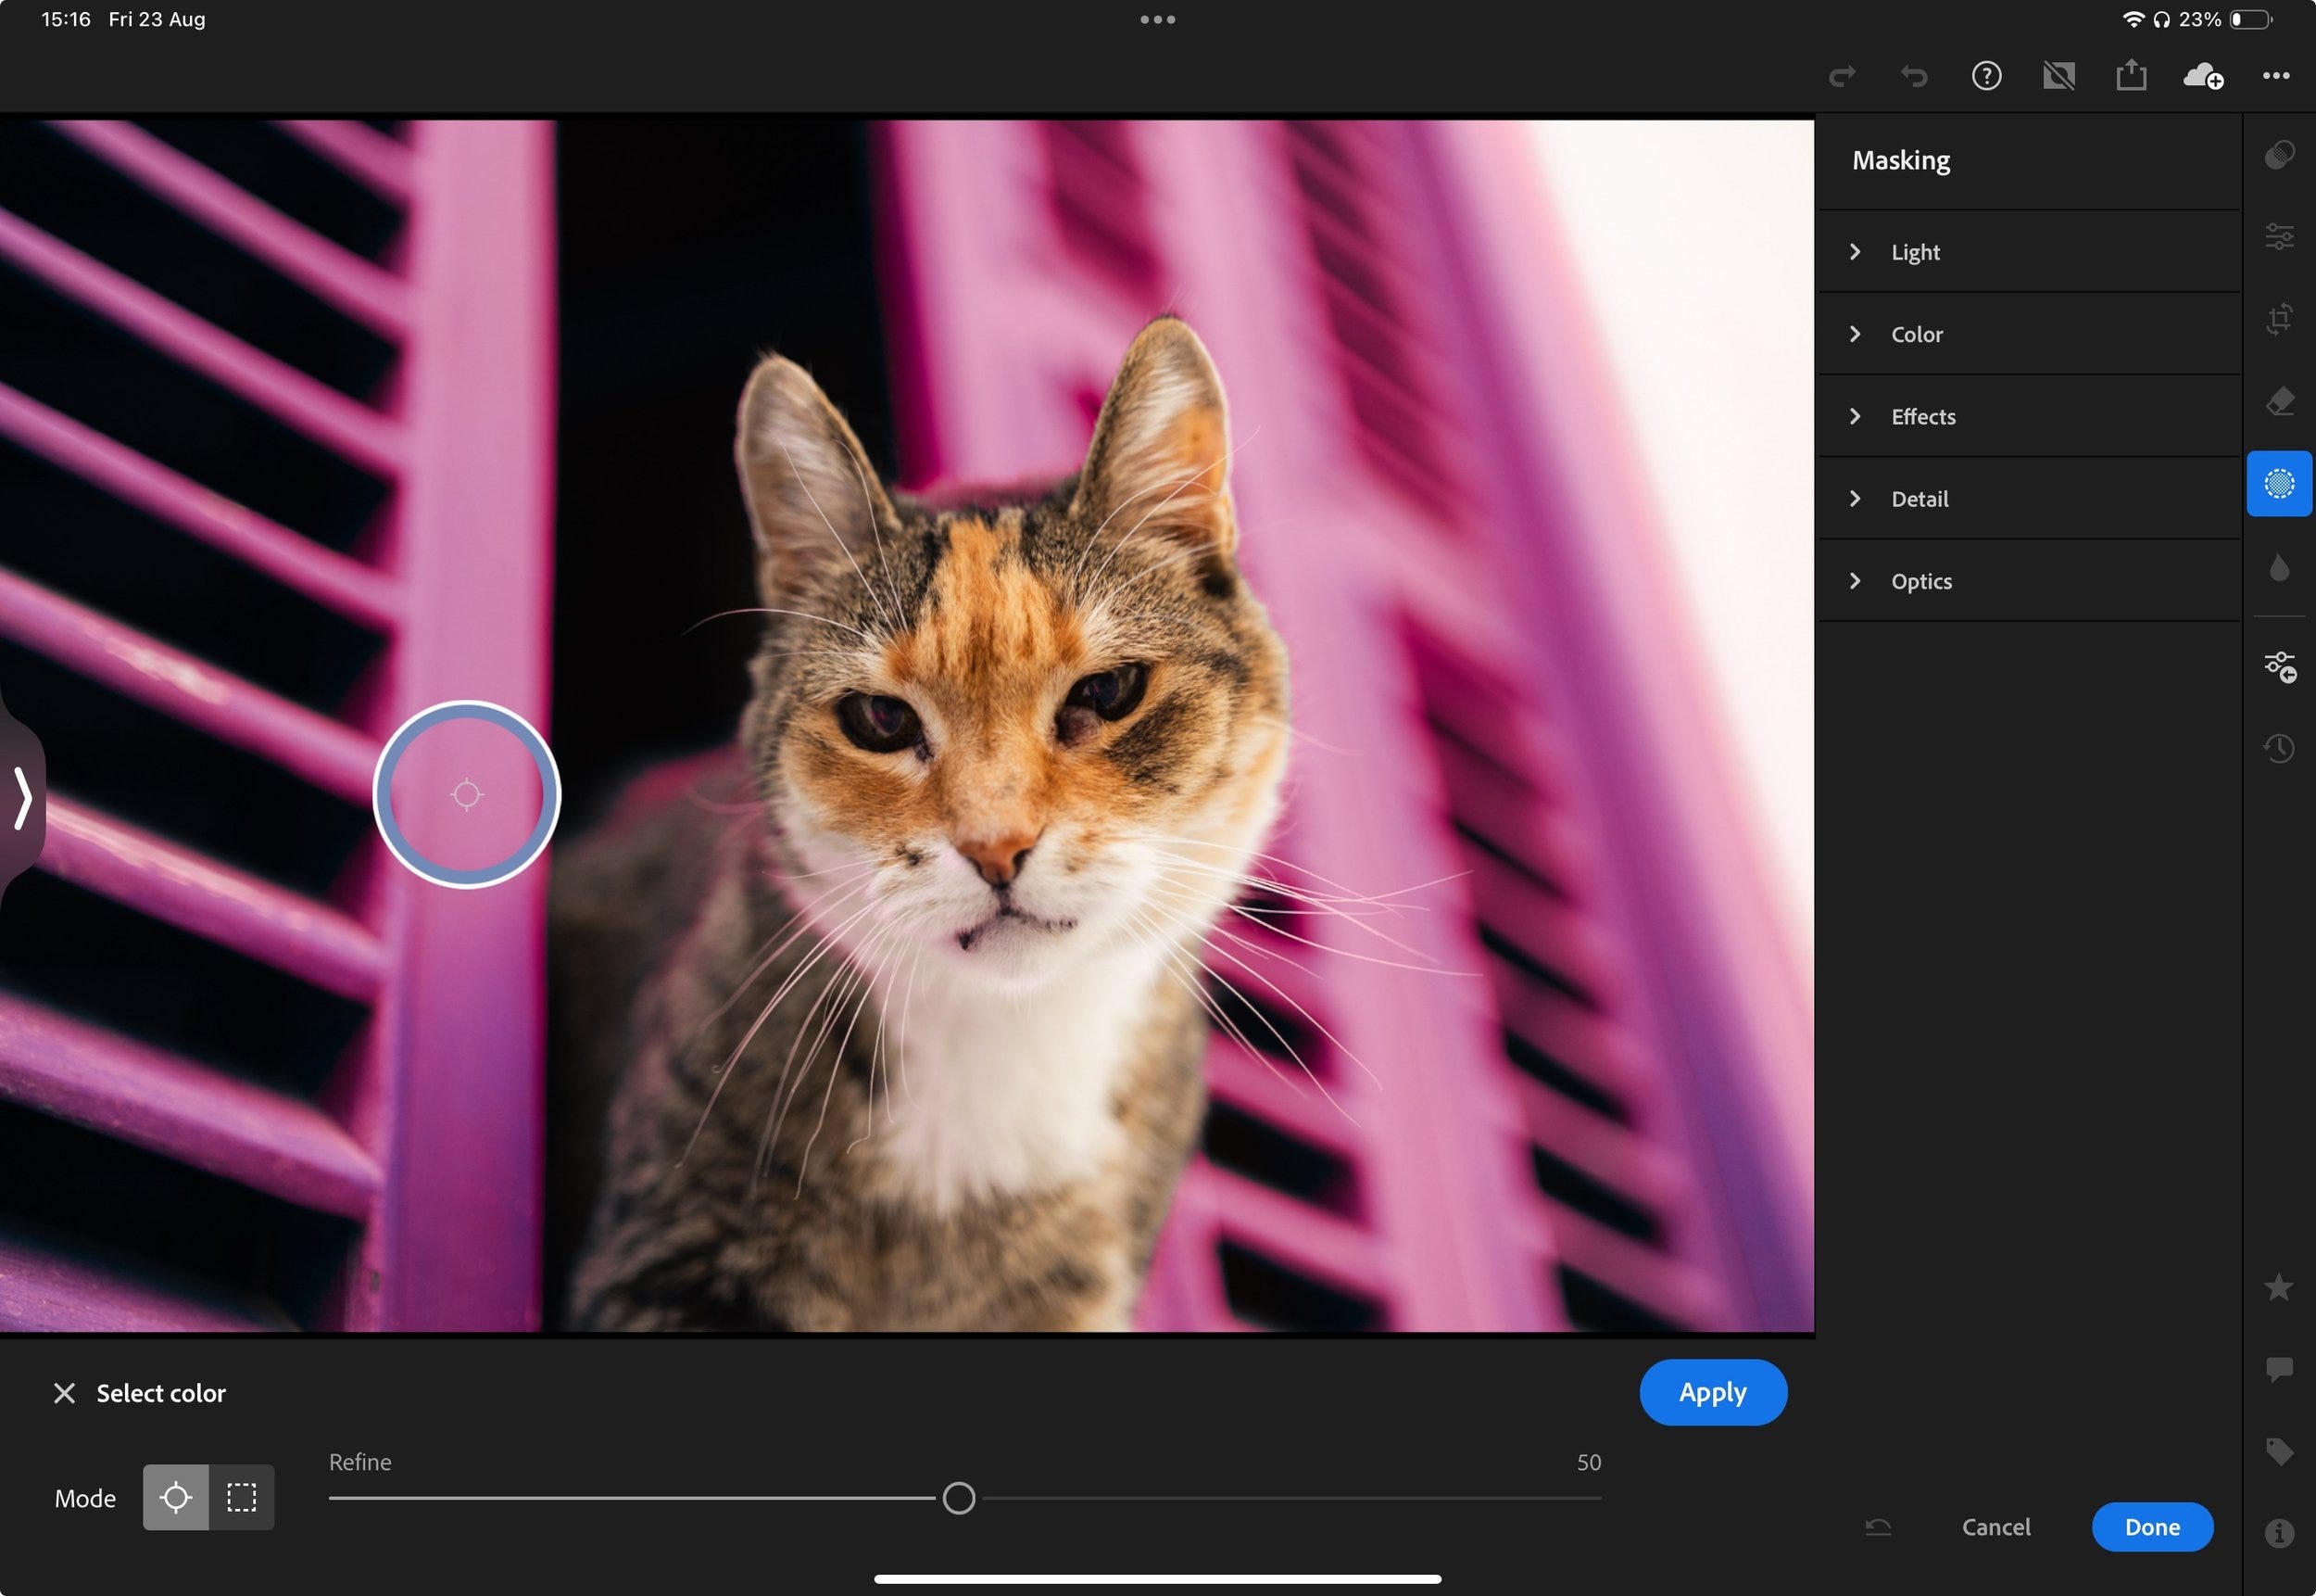The width and height of the screenshot is (2316, 1596).
Task: Open the info icon at bottom right
Action: coord(2278,1533)
